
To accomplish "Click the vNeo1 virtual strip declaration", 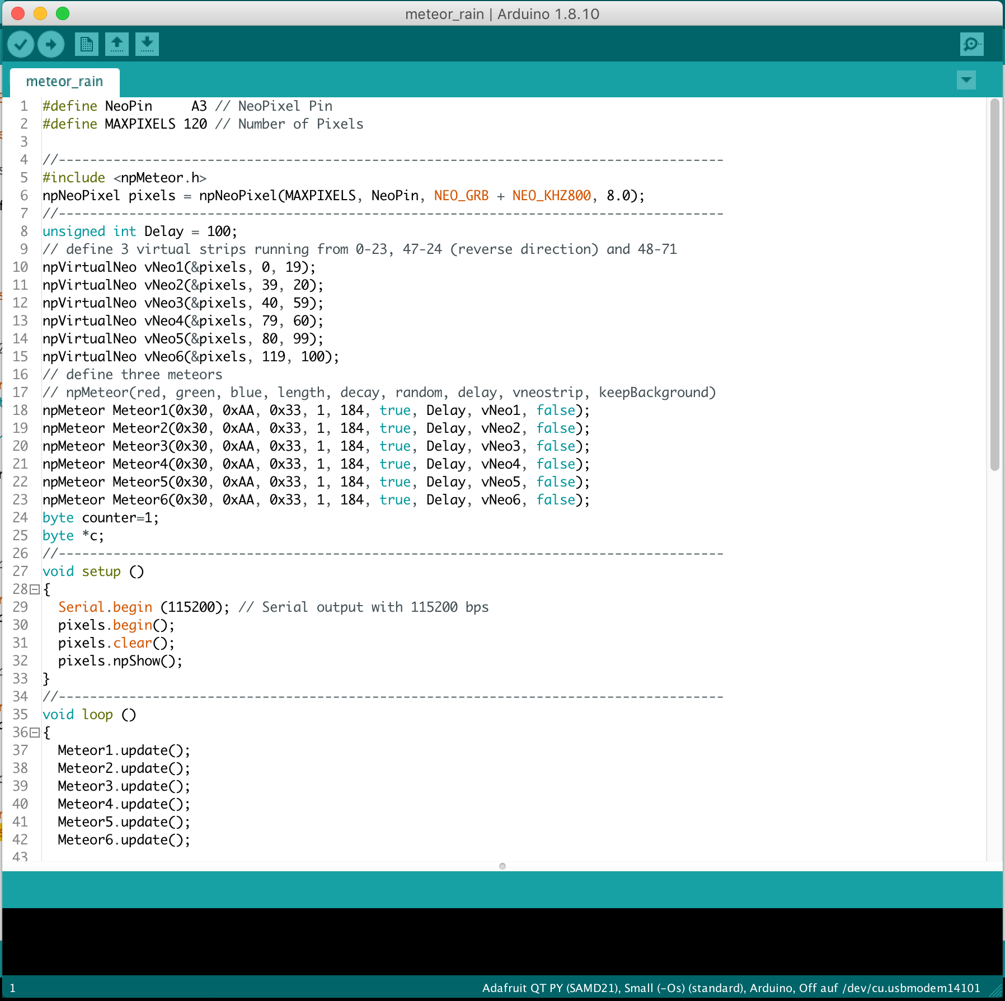I will (x=179, y=267).
